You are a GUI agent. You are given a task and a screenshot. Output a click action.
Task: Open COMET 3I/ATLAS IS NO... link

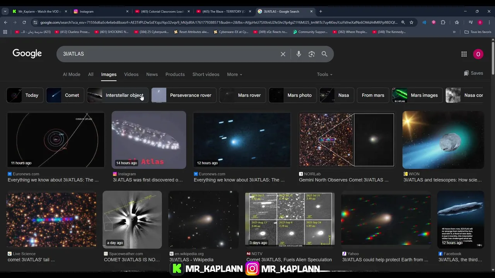click(132, 260)
